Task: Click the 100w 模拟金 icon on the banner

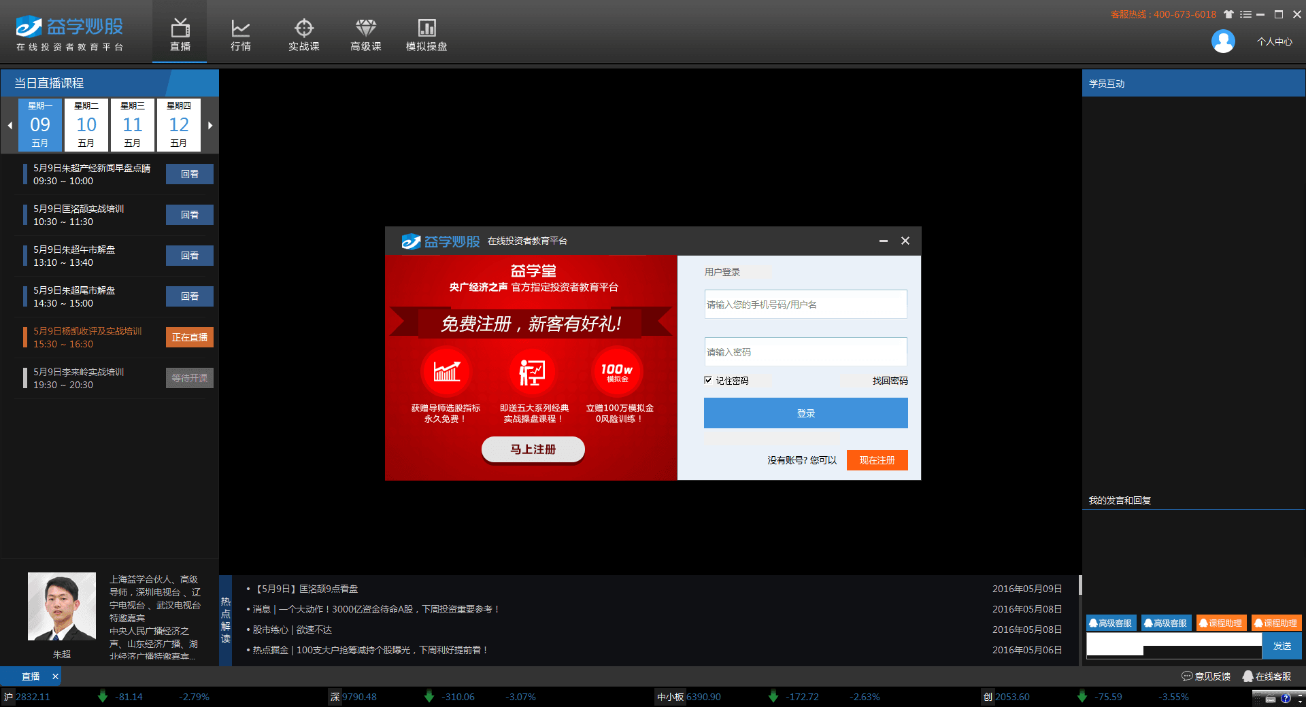Action: tap(618, 372)
